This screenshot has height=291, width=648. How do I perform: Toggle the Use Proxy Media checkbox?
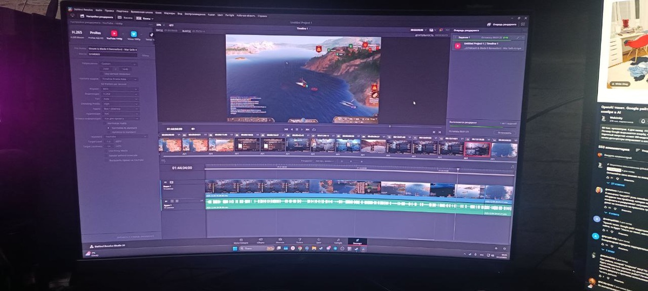(x=106, y=151)
